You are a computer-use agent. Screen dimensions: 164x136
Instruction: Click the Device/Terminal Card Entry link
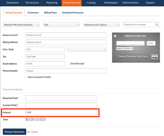click(133, 56)
